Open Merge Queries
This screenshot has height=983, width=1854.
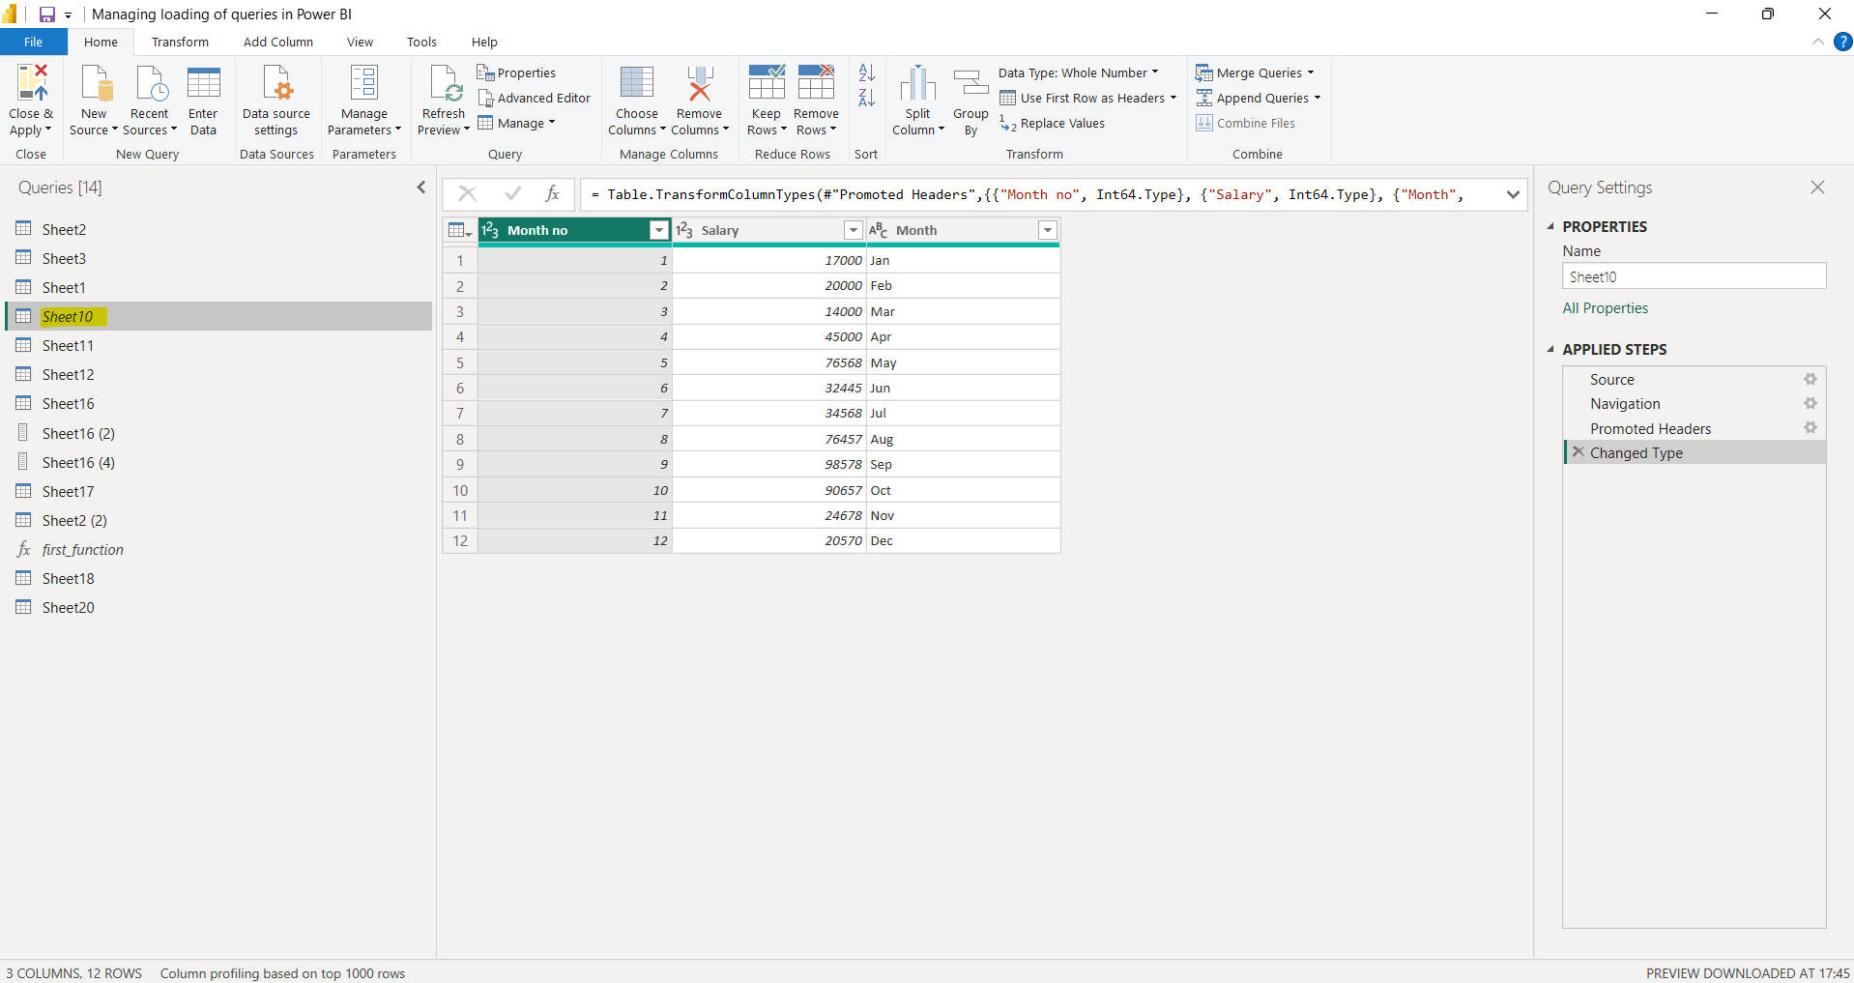click(1255, 72)
